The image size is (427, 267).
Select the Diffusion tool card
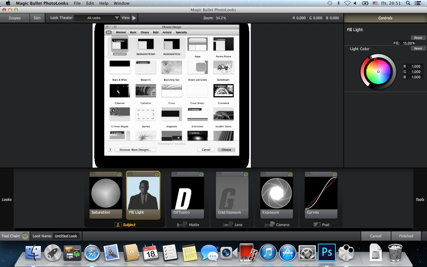click(187, 195)
